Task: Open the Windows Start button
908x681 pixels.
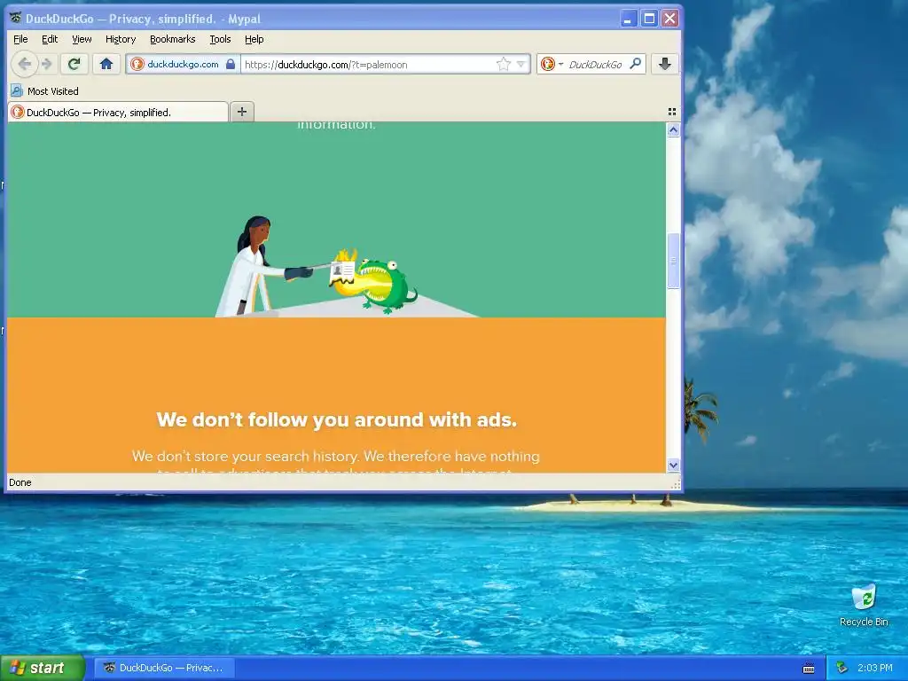Action: (43, 668)
